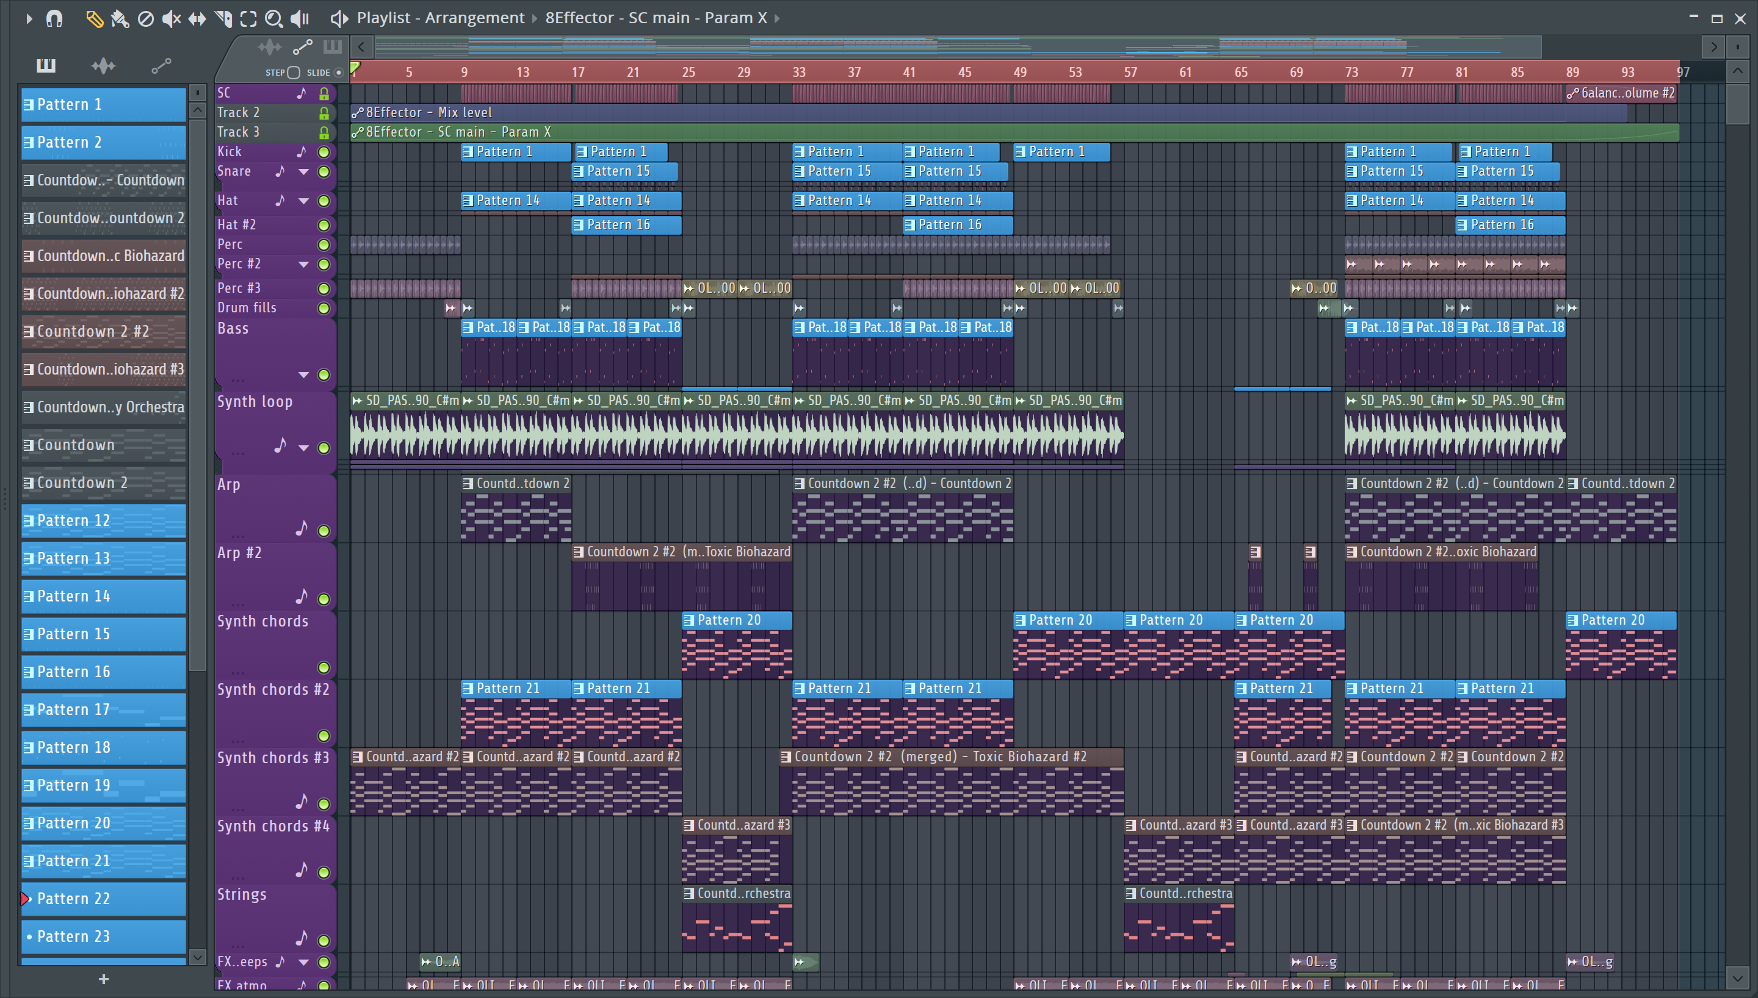
Task: Click the playlist vertical scroll down arrow
Action: click(x=1737, y=978)
